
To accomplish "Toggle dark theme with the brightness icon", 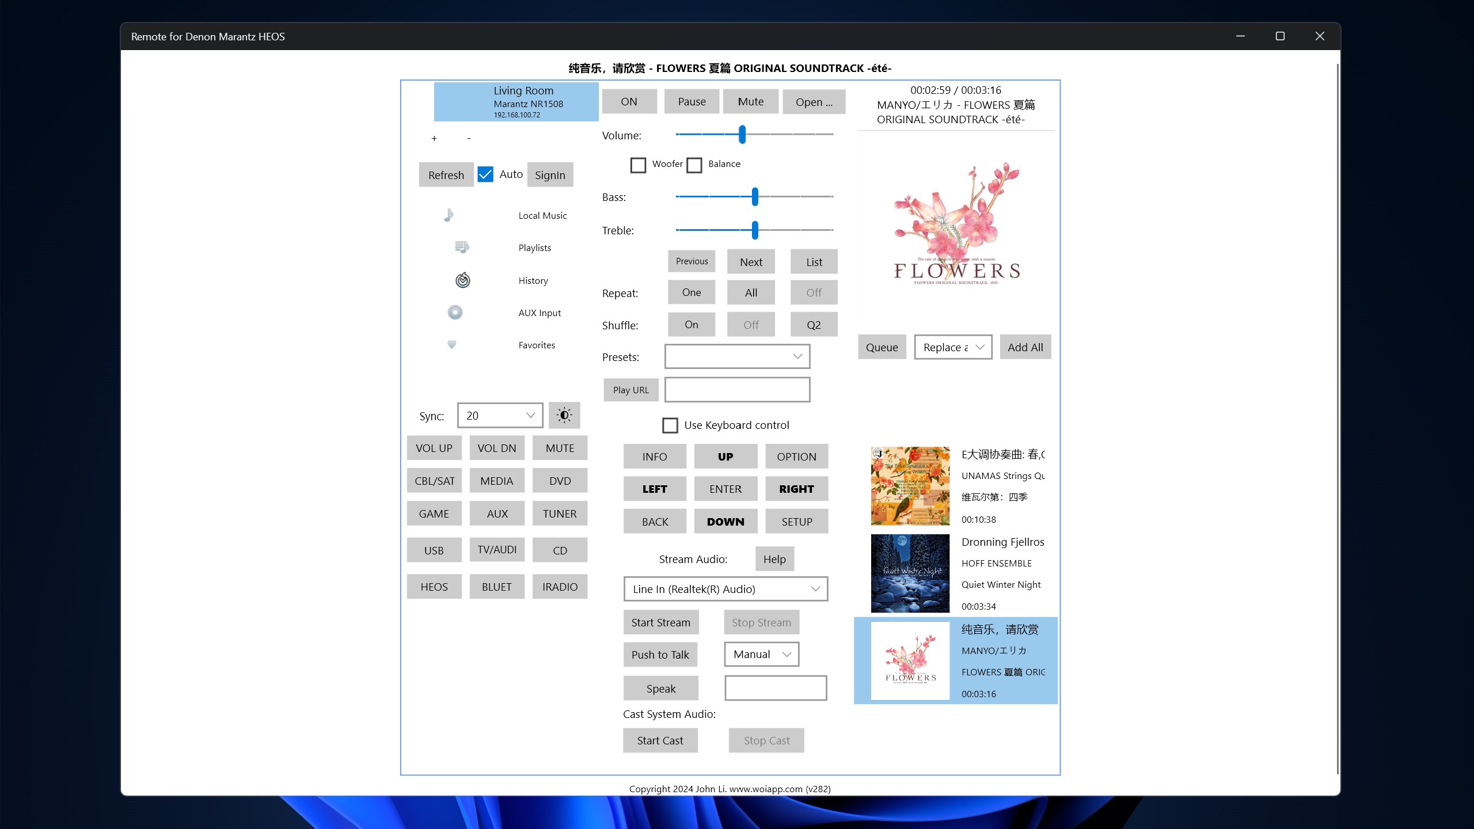I will coord(564,415).
